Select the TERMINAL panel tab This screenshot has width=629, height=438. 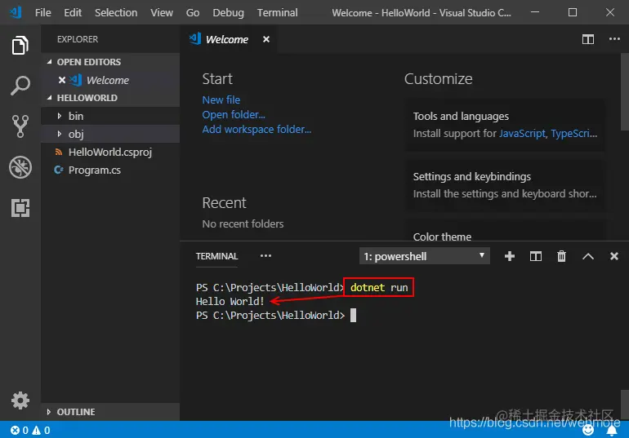click(216, 256)
